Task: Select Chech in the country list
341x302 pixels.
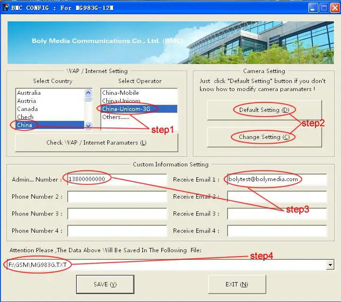Action: (50, 117)
